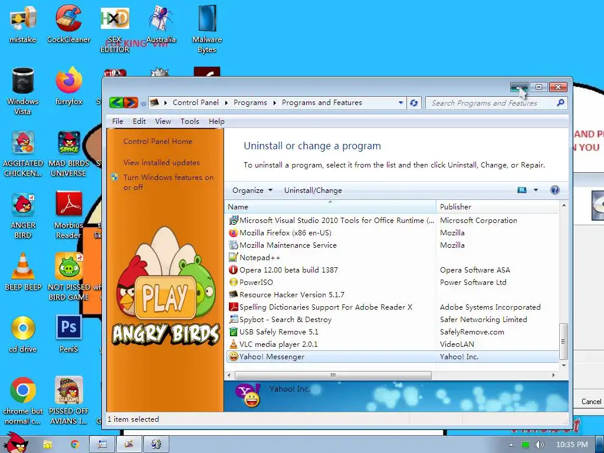Screen dimensions: 604x453
Task: Open the Organize dropdown
Action: [x=252, y=191]
